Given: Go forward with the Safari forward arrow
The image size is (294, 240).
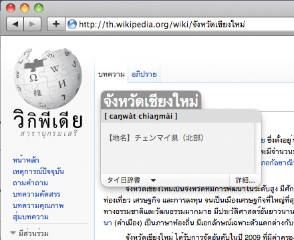Looking at the screenshot, I should [x=32, y=24].
